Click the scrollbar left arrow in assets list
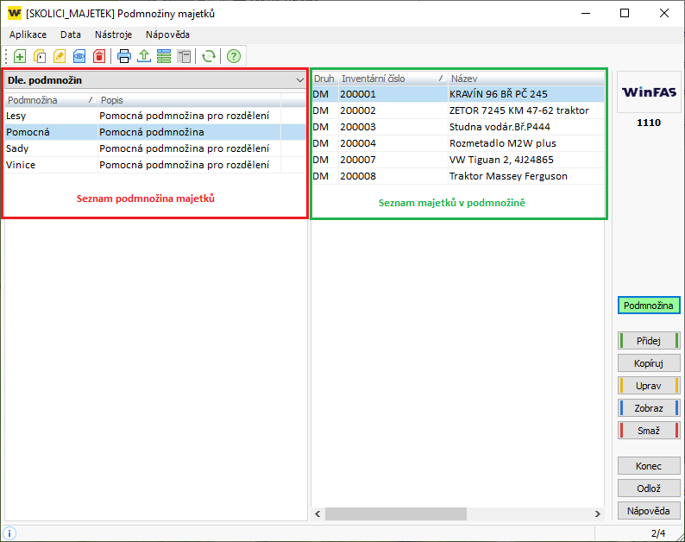The width and height of the screenshot is (685, 542). pyautogui.click(x=317, y=514)
